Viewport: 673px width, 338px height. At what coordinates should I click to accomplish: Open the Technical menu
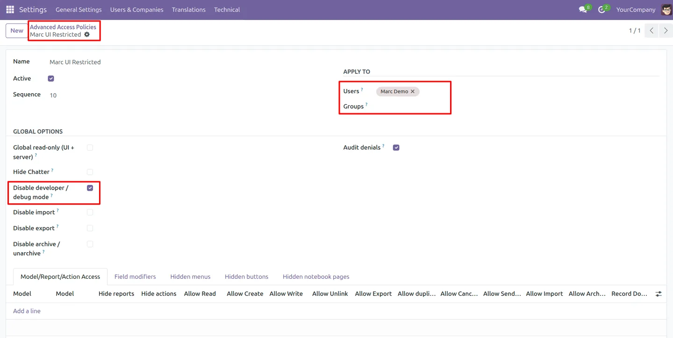tap(227, 9)
